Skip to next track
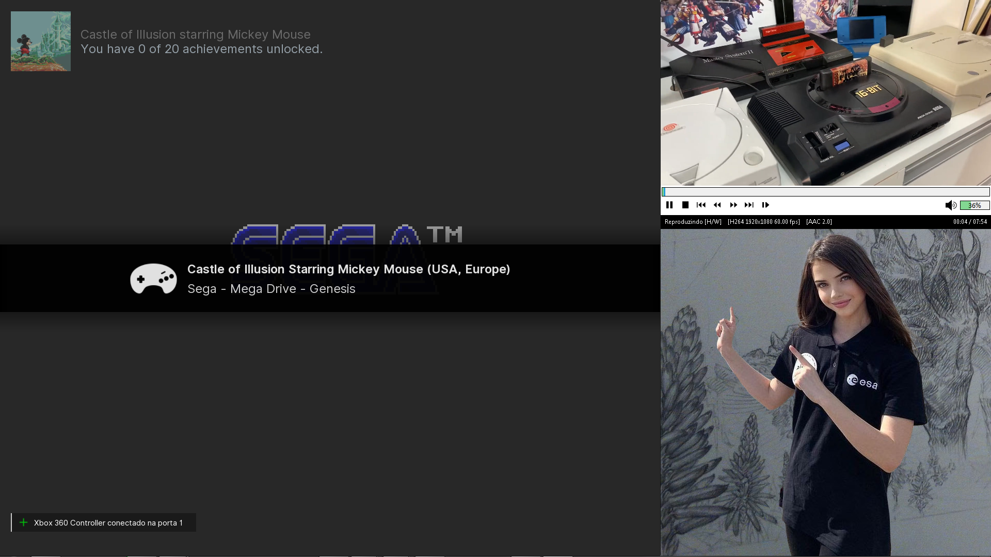This screenshot has width=991, height=557. pyautogui.click(x=749, y=205)
